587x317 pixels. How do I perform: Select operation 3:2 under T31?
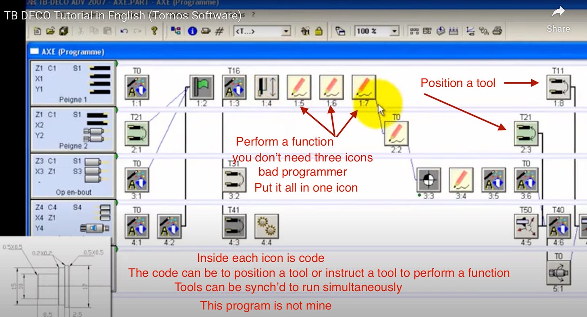235,180
